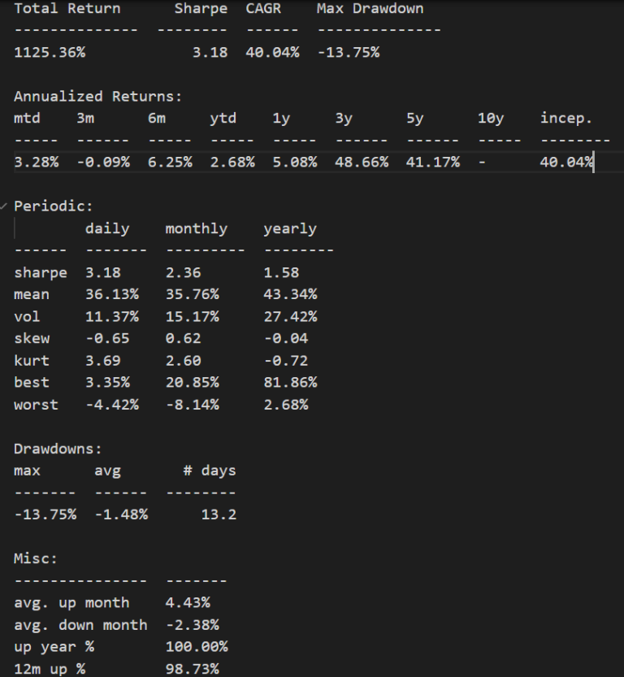Place the cursor after the incep. value 40.04%

[594, 163]
